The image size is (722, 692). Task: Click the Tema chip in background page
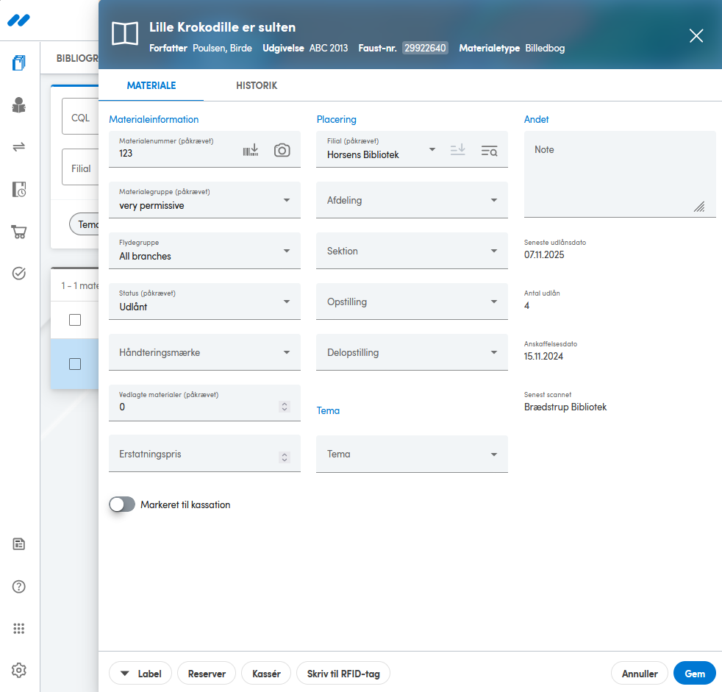pyautogui.click(x=85, y=224)
